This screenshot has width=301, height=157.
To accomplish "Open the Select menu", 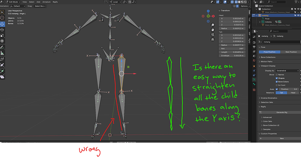I will [x=31, y=2].
